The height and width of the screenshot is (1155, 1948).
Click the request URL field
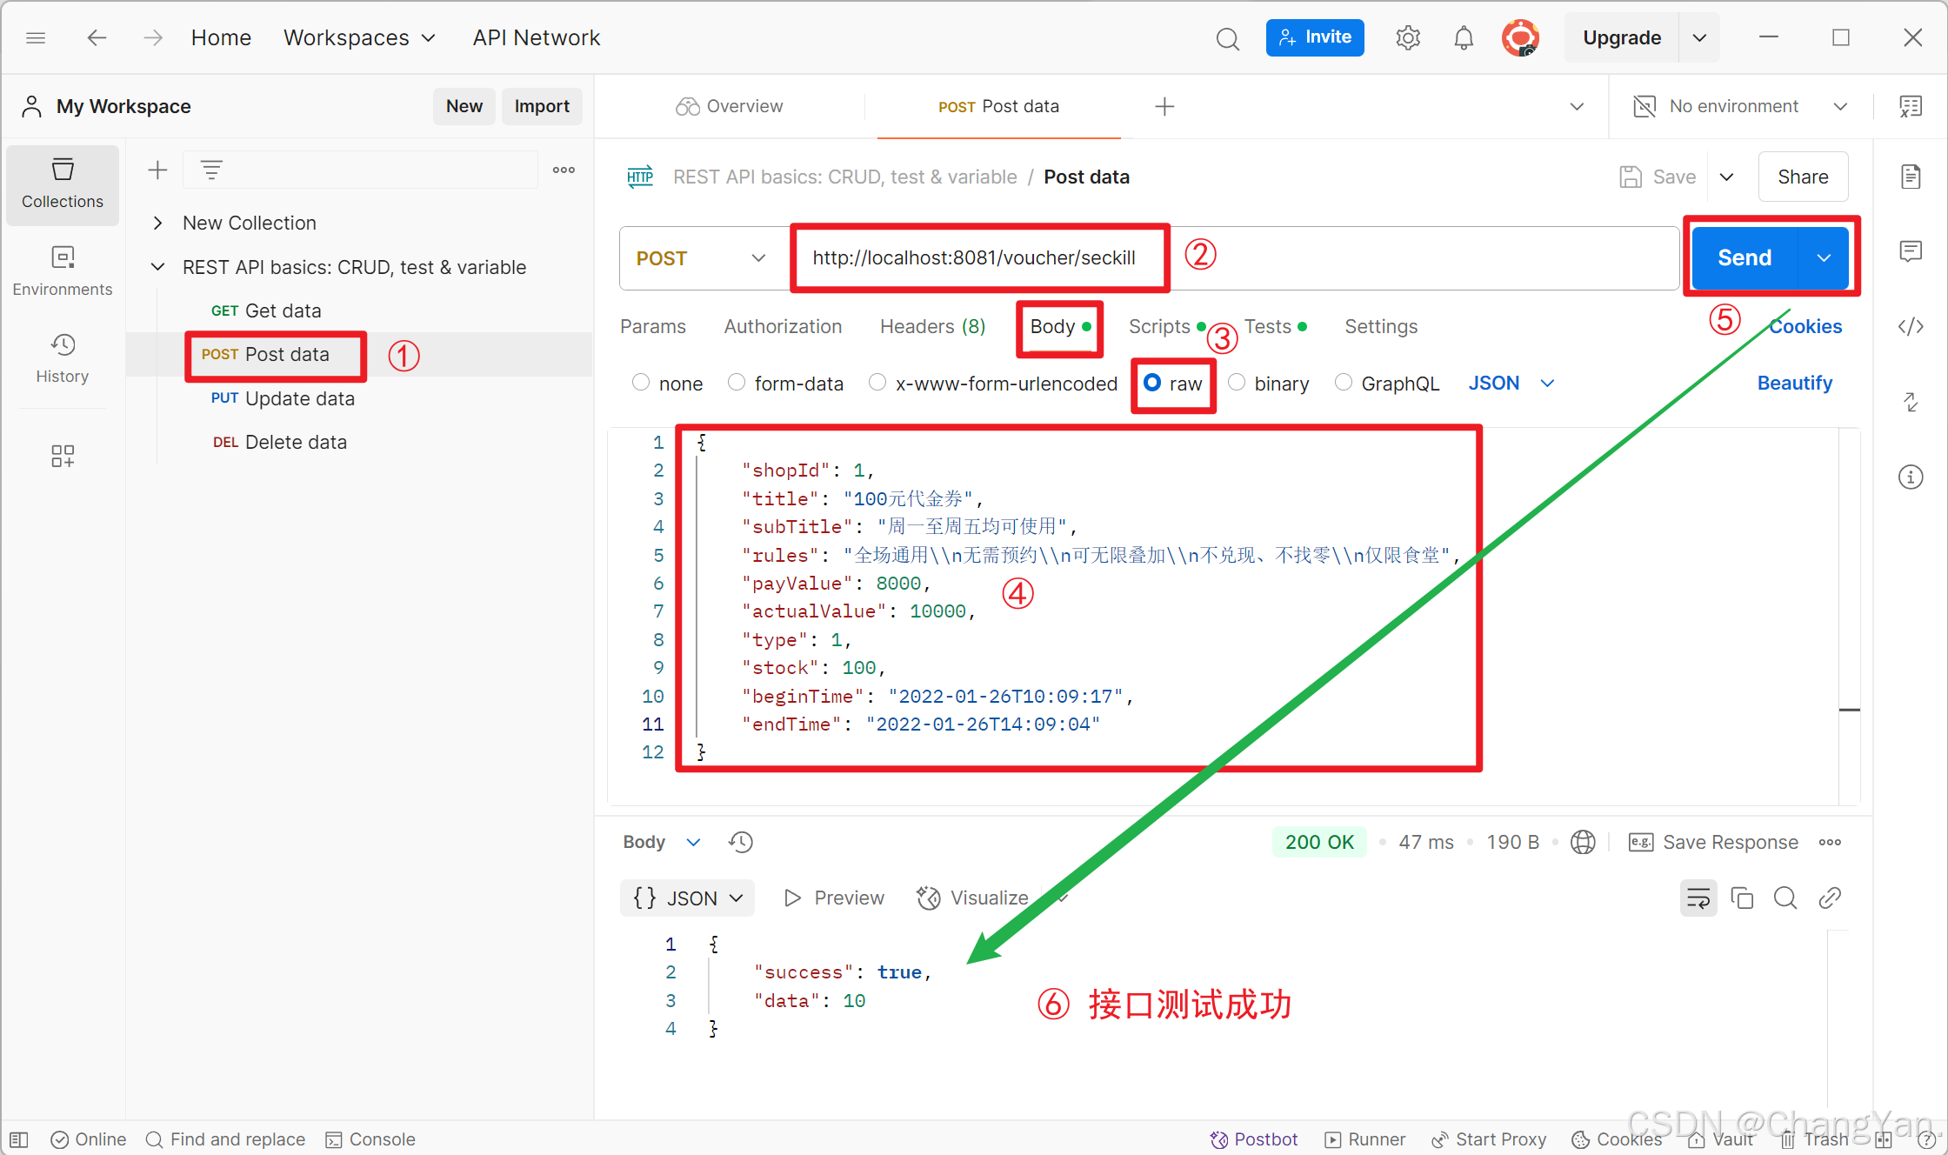click(1235, 258)
